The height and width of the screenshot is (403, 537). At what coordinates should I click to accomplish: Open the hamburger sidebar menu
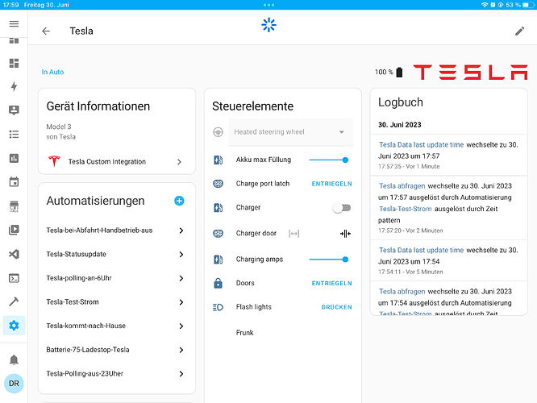click(x=14, y=23)
